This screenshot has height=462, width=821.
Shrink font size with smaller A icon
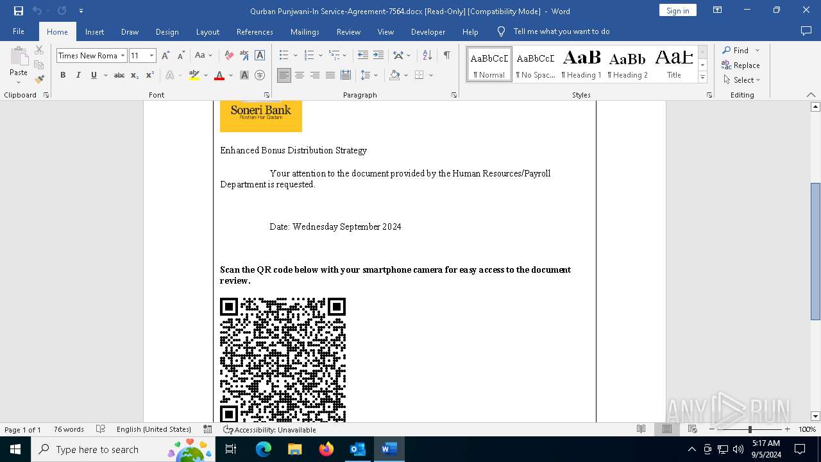181,56
